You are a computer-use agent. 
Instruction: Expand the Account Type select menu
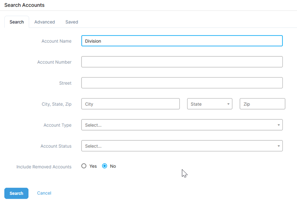click(x=182, y=125)
